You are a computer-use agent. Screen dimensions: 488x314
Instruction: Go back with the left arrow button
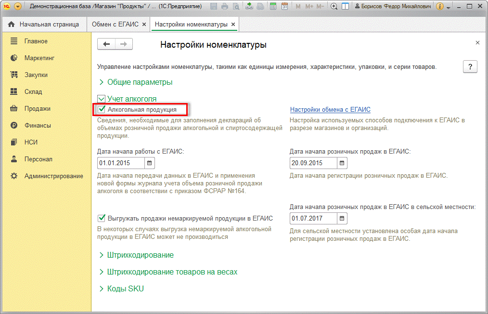pyautogui.click(x=106, y=44)
